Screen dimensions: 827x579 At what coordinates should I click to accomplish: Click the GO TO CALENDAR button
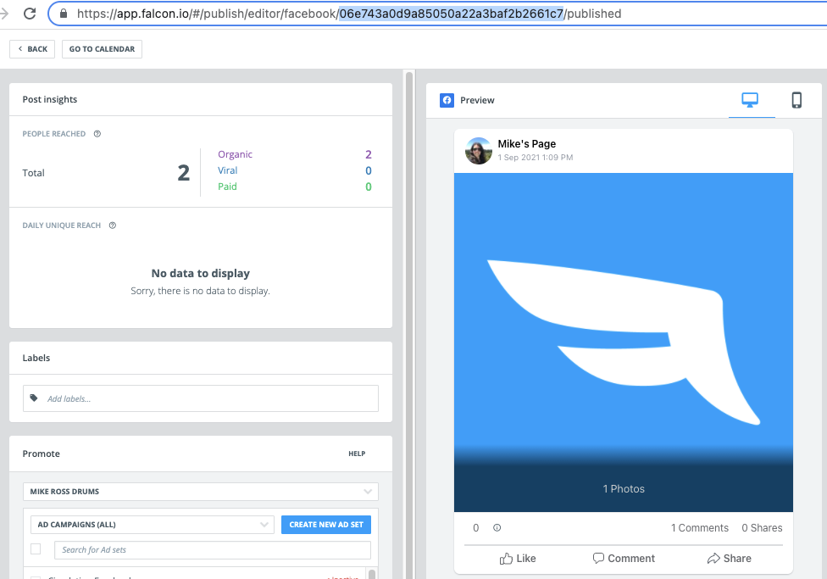coord(102,49)
